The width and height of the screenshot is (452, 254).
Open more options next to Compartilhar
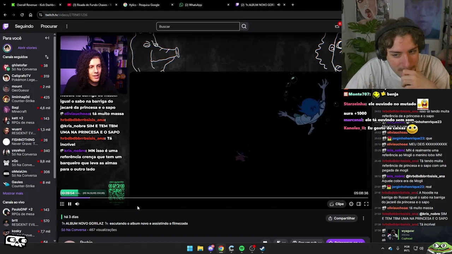click(x=363, y=218)
